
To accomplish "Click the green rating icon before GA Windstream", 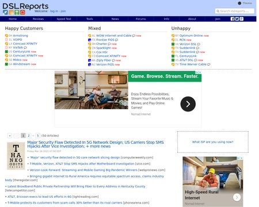I will pyautogui.click(x=6, y=64).
